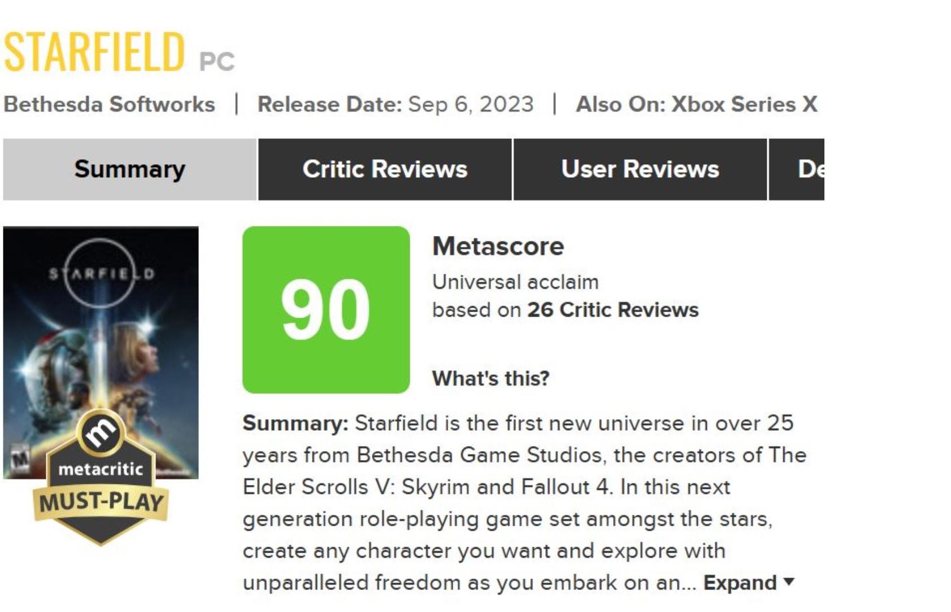Click the arrow next to Expand
The image size is (951, 612).
(x=789, y=582)
